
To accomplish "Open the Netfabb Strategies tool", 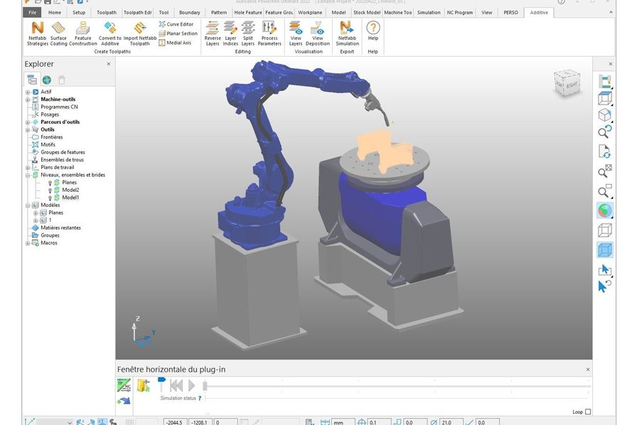I will (x=38, y=33).
